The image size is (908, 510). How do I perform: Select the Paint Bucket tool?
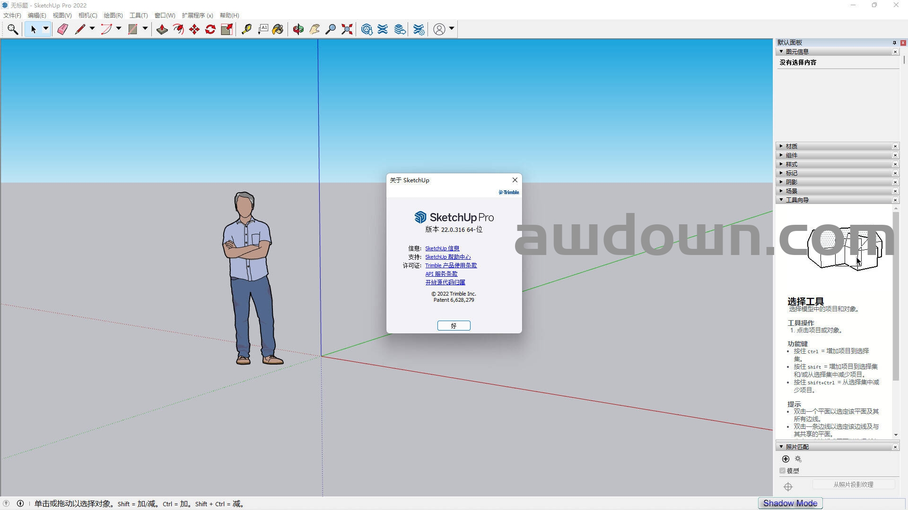tap(278, 29)
